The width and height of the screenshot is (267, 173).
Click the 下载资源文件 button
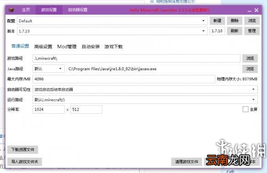point(23,150)
